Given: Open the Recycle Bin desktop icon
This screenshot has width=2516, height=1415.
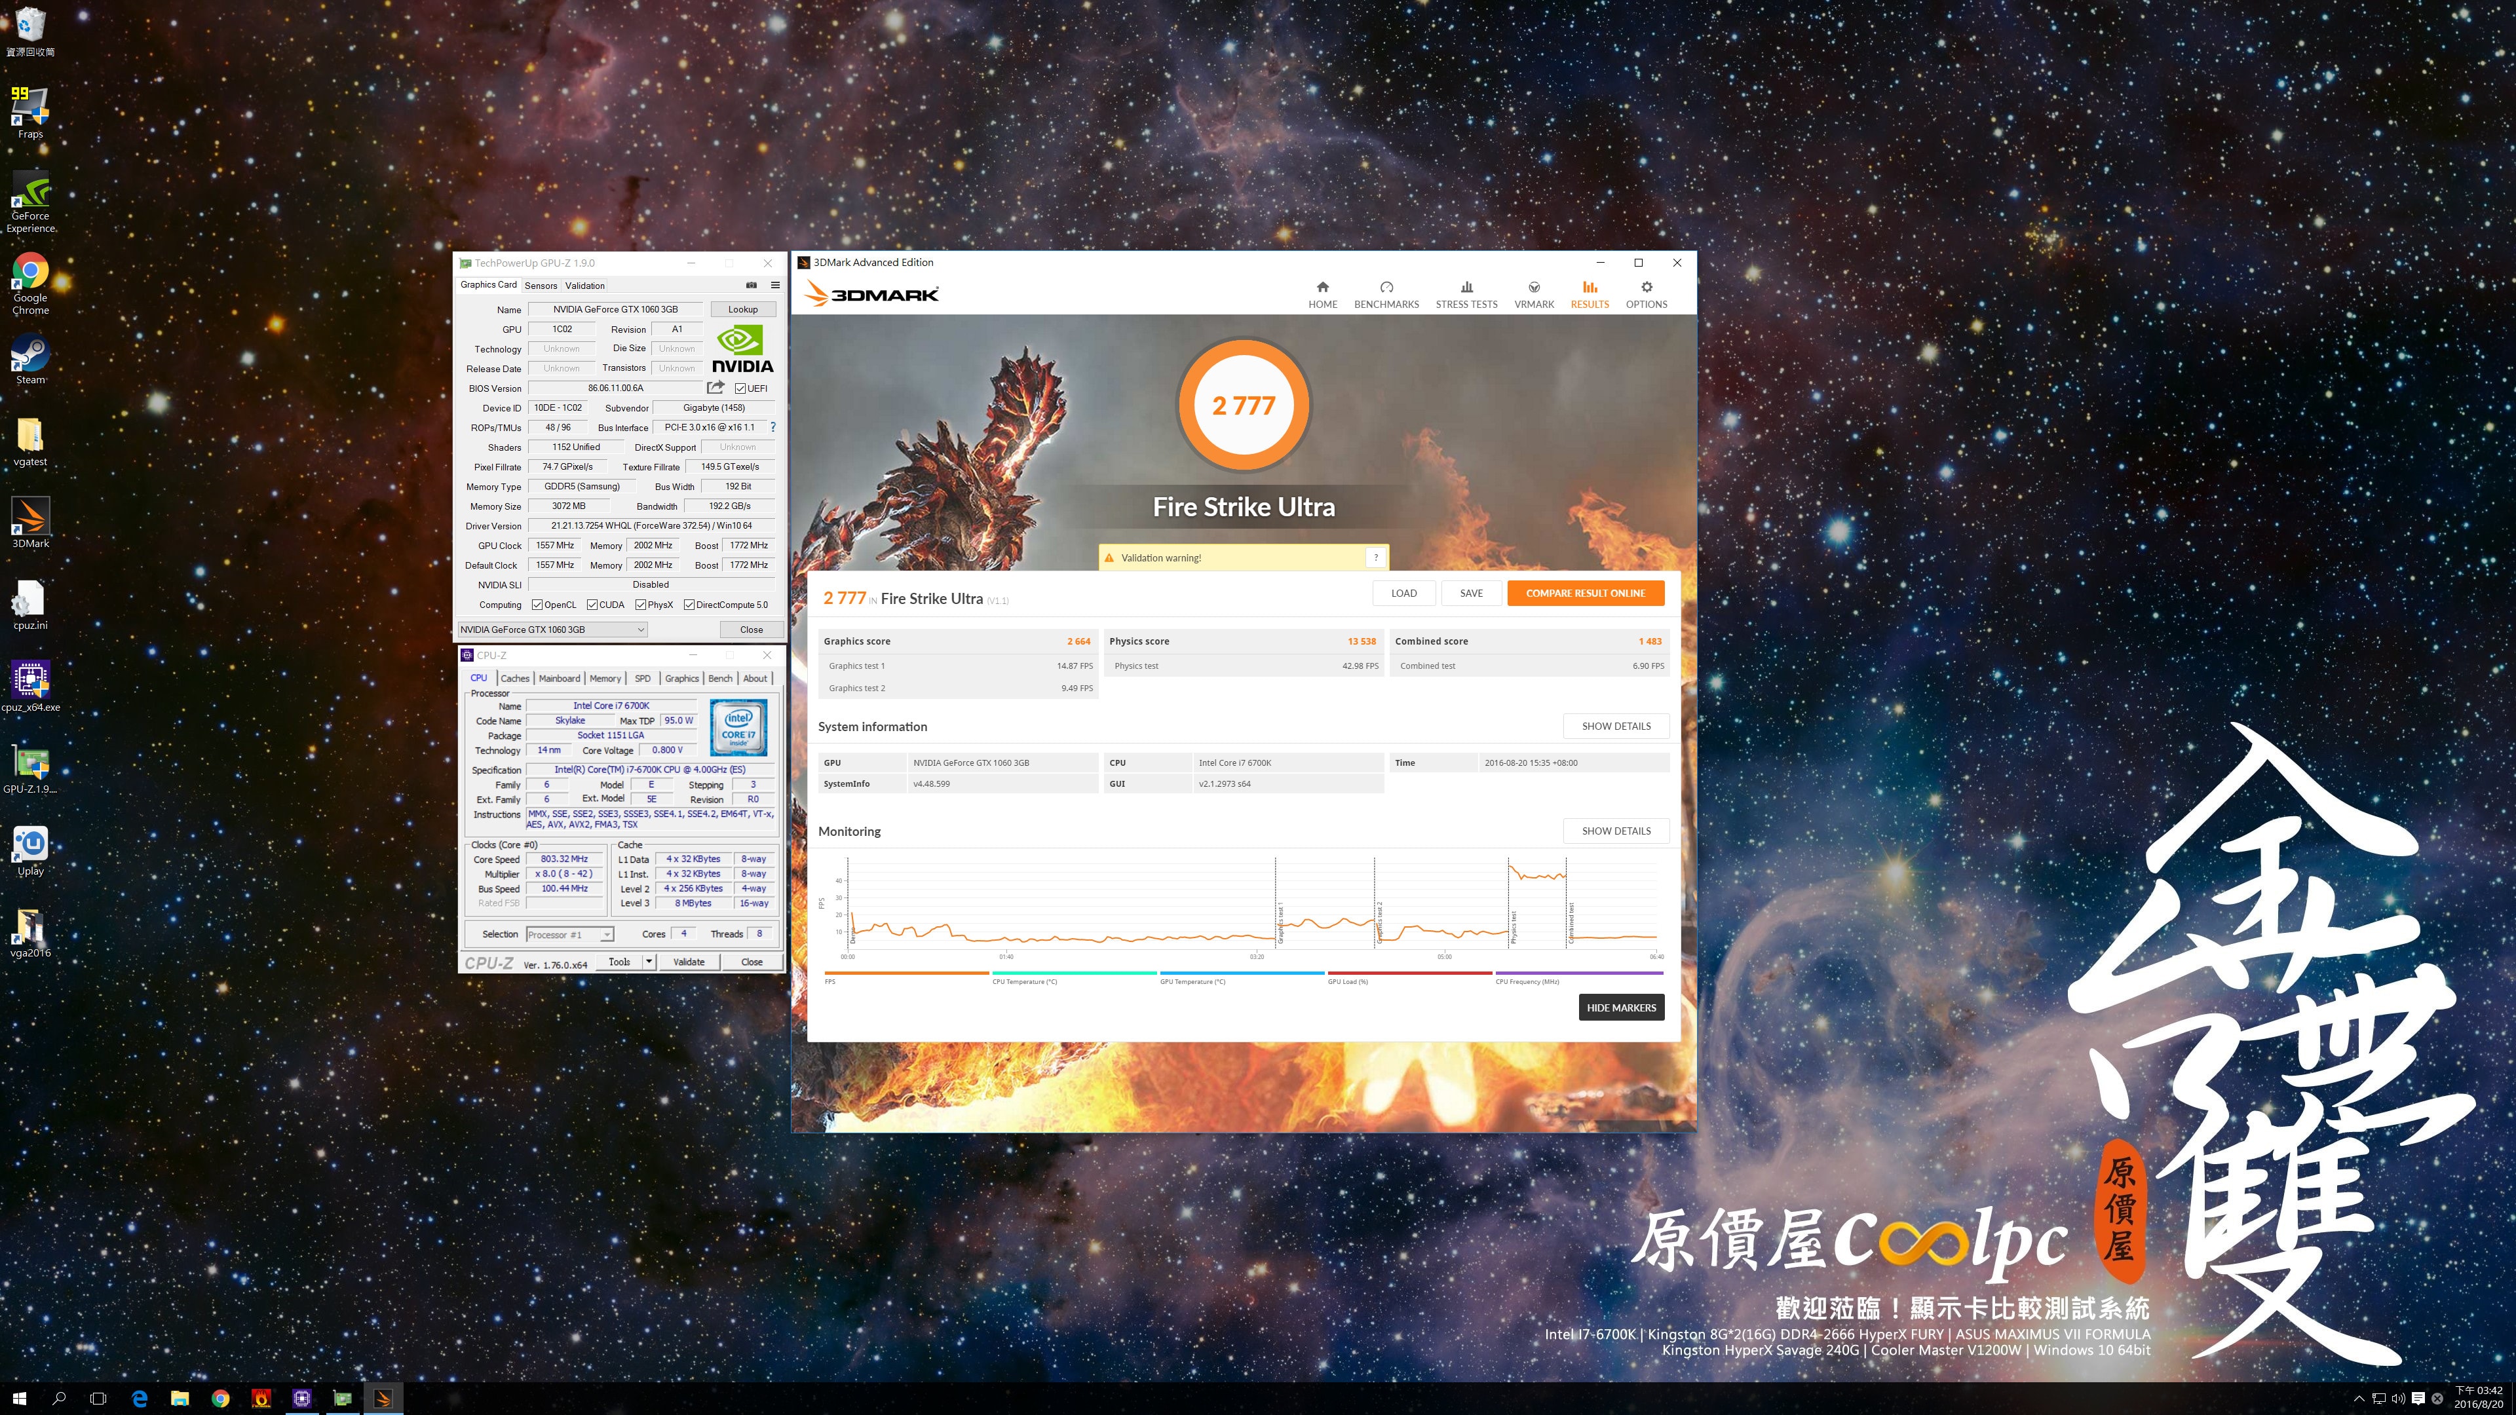Looking at the screenshot, I should (x=30, y=30).
